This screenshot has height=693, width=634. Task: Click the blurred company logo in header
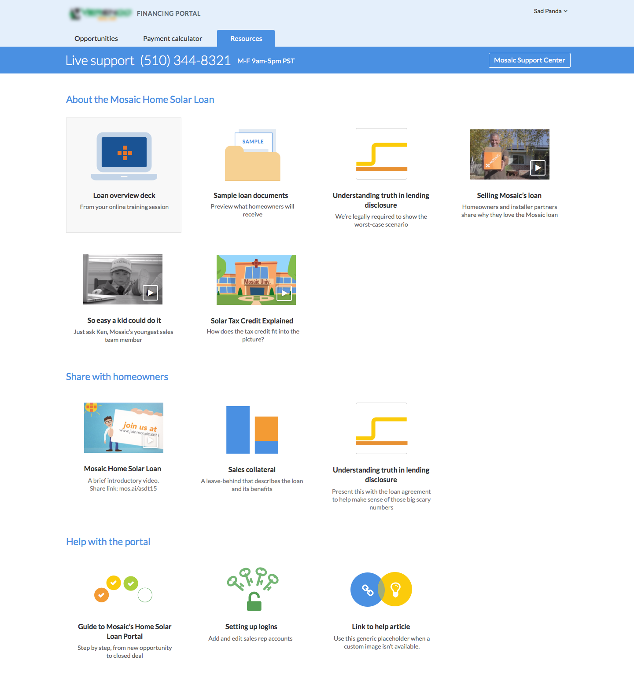click(x=101, y=14)
